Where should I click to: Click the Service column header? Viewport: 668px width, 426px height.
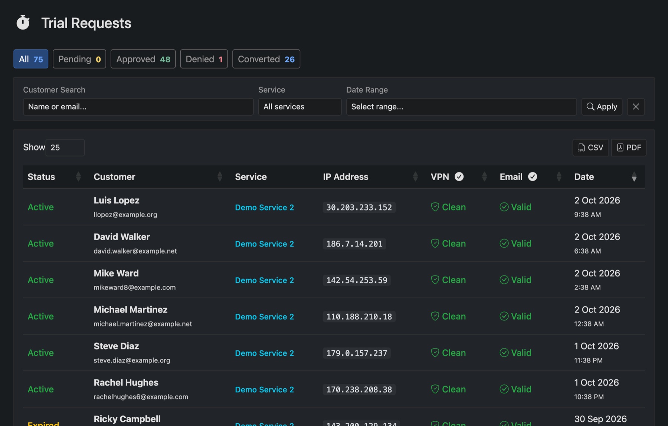[x=251, y=176]
